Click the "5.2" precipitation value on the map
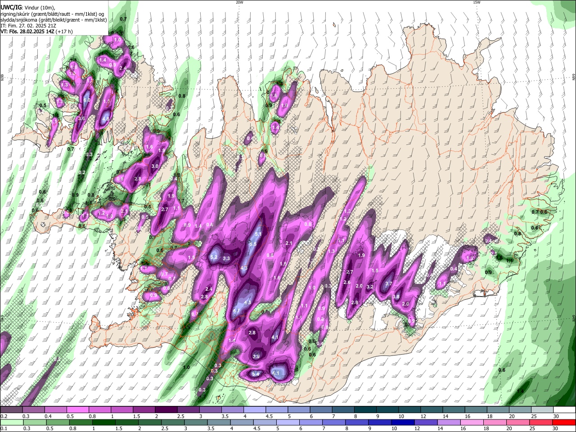This screenshot has width=576, height=432. (x=214, y=257)
